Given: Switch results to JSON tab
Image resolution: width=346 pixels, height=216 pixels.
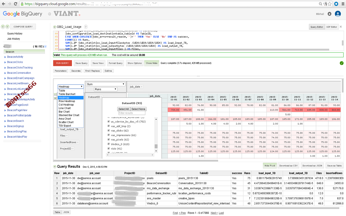Looking at the screenshot, I should tap(66, 212).
